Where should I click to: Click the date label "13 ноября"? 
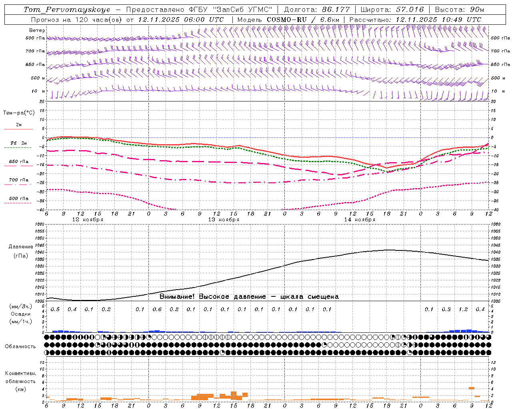[x=224, y=220]
